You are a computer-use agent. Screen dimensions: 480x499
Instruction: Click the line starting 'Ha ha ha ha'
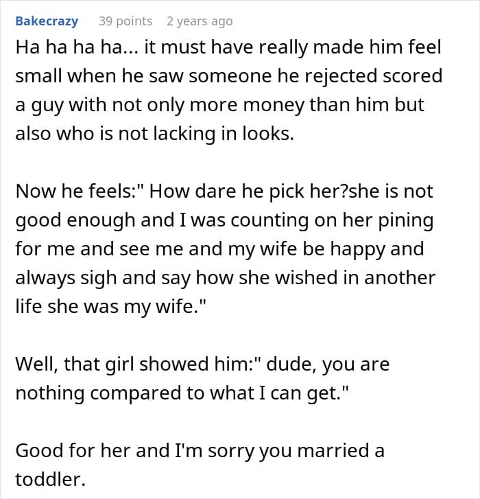[228, 48]
